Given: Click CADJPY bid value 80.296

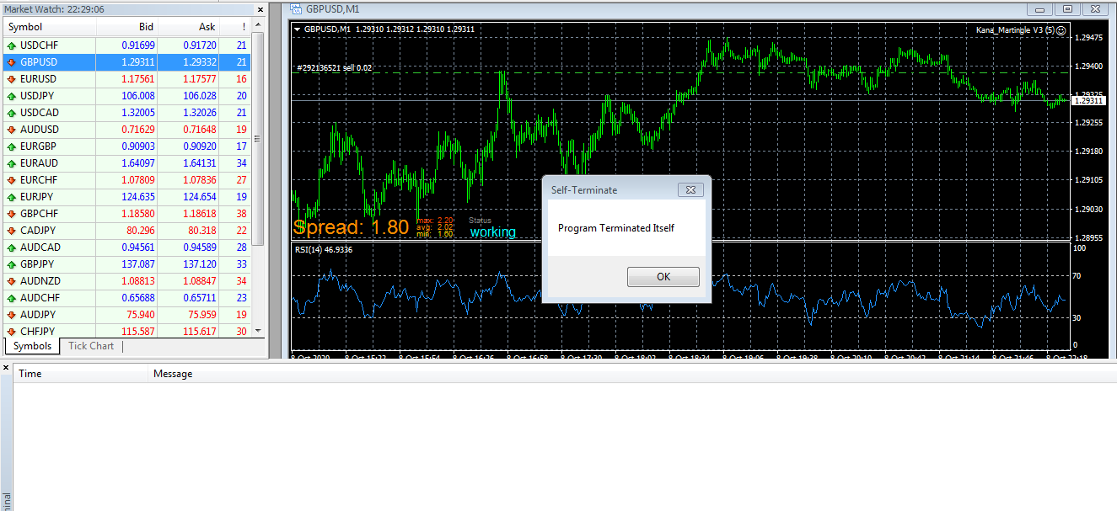Looking at the screenshot, I should (141, 231).
